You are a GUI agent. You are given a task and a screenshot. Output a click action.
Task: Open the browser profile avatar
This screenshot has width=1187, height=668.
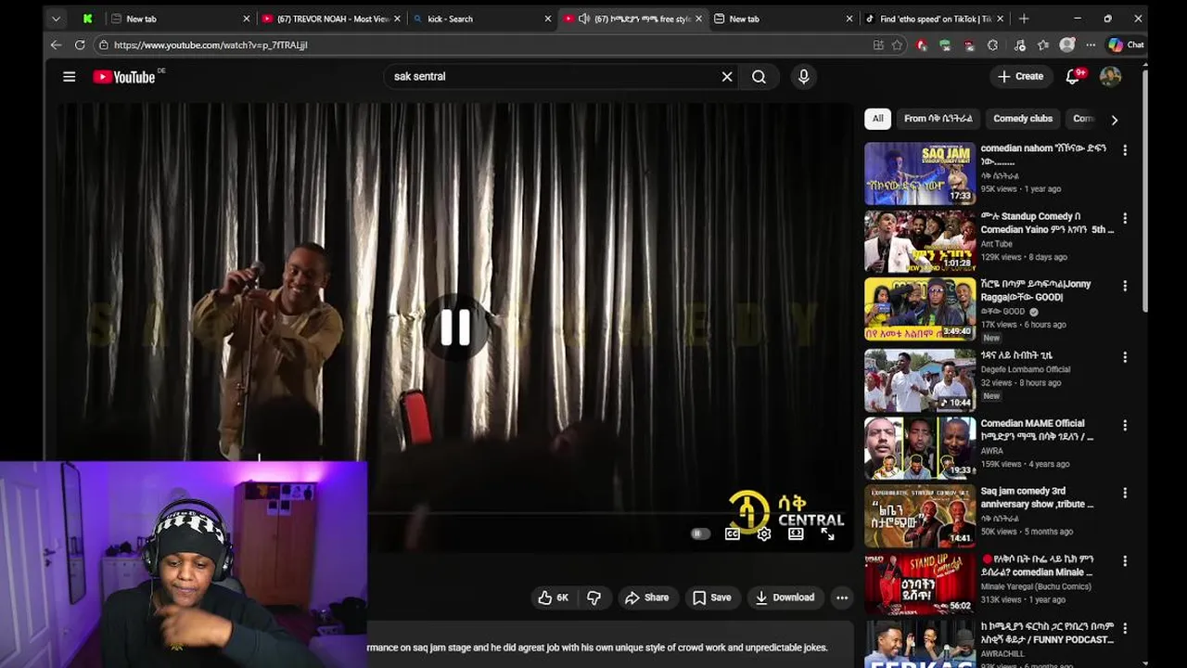point(1067,45)
